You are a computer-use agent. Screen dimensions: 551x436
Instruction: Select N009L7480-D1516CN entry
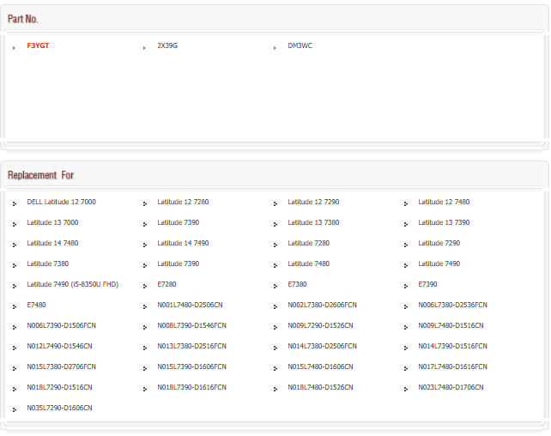[451, 325]
